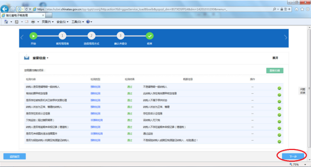Screen dimensions: 311x167
Task: Click the browser Forward arrow button
Action: click(x=13, y=9)
